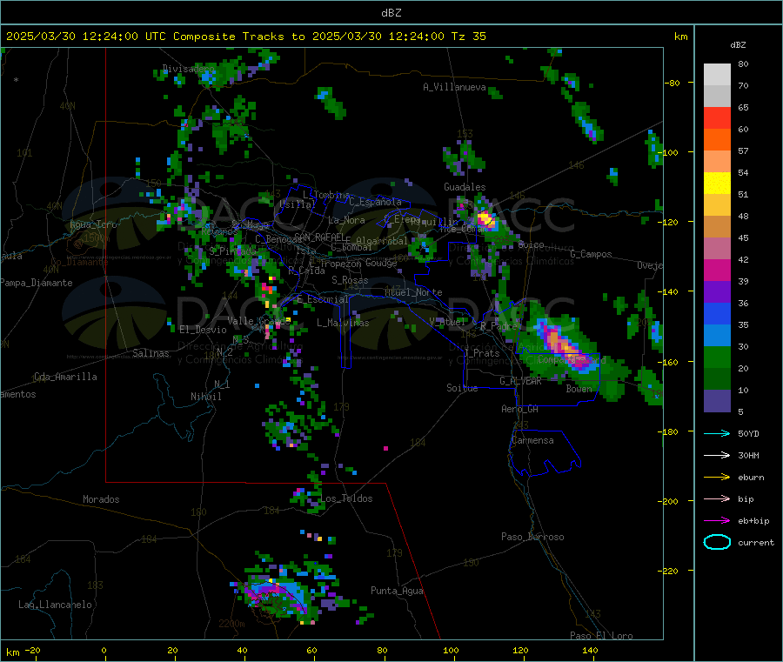
Task: Click the Los_Toldos label
Action: [x=346, y=498]
